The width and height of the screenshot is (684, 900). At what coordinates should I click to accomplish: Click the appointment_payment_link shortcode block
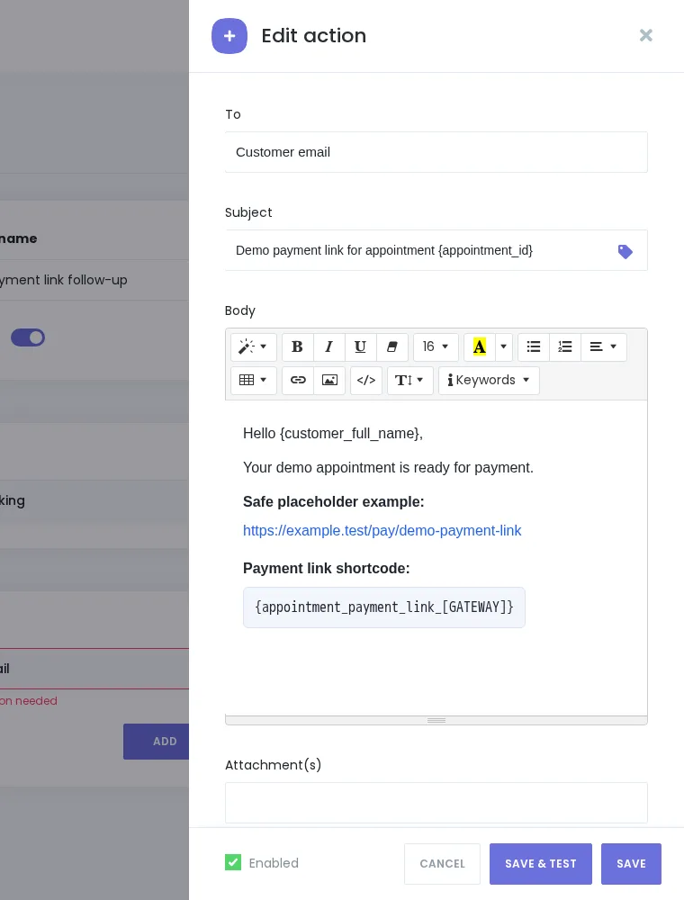pos(384,607)
